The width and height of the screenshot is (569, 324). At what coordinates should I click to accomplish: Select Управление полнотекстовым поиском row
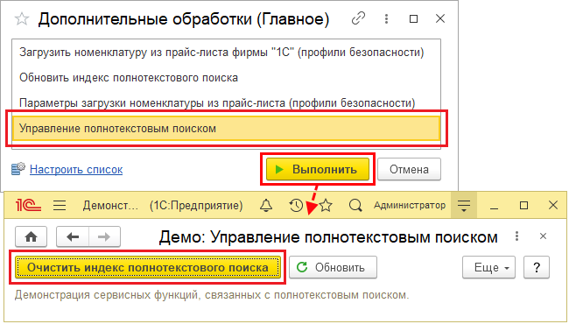[x=226, y=129]
